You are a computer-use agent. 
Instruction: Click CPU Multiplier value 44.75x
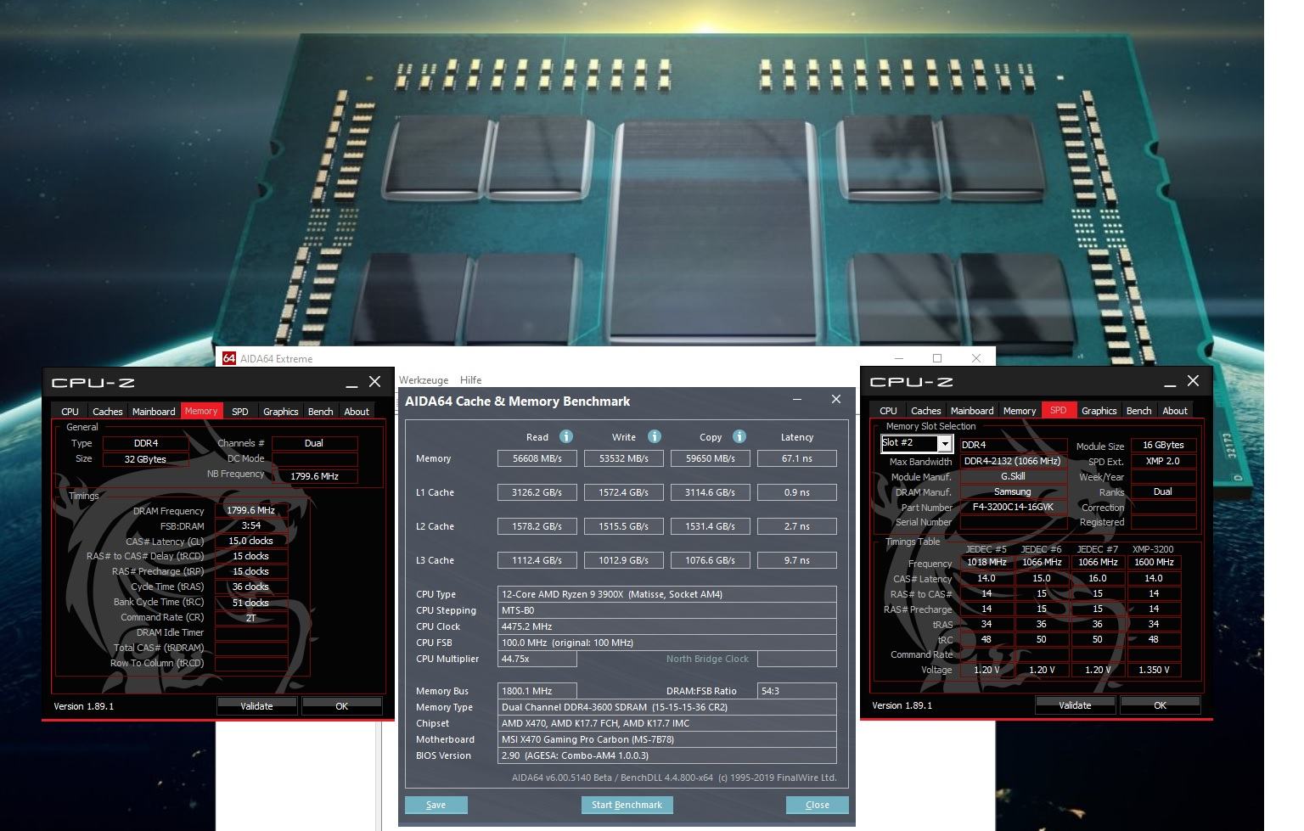(x=537, y=659)
